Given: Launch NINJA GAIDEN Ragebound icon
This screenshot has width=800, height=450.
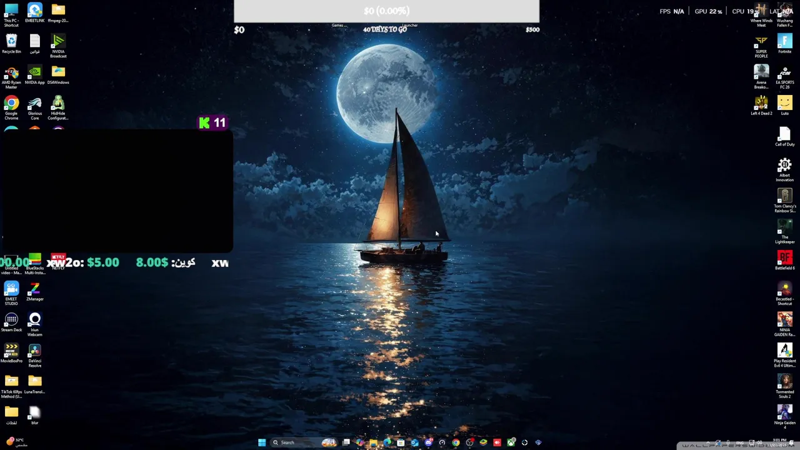Looking at the screenshot, I should pos(784,325).
